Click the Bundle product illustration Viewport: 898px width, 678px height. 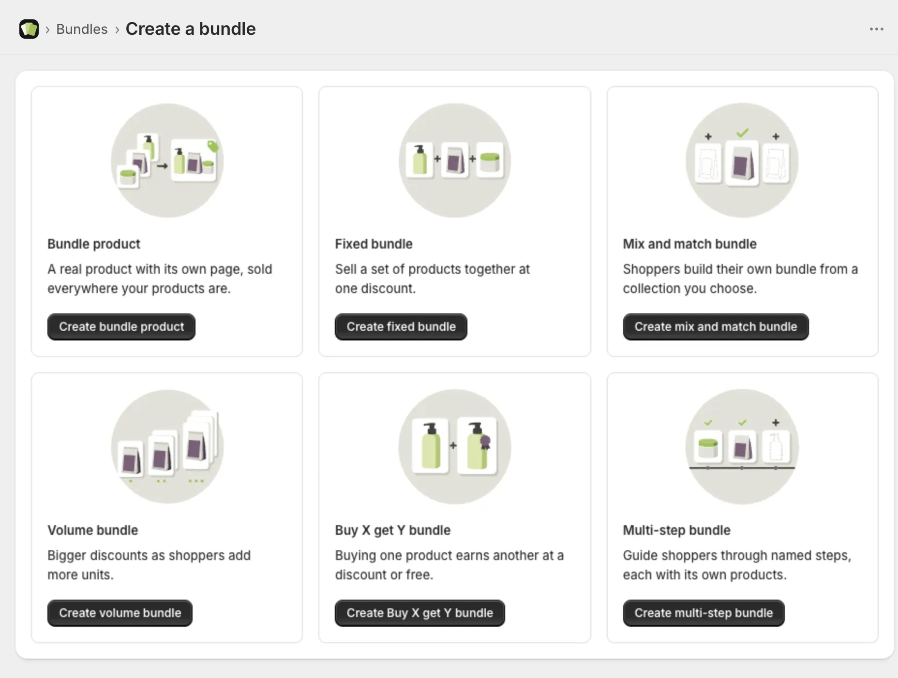pos(167,161)
